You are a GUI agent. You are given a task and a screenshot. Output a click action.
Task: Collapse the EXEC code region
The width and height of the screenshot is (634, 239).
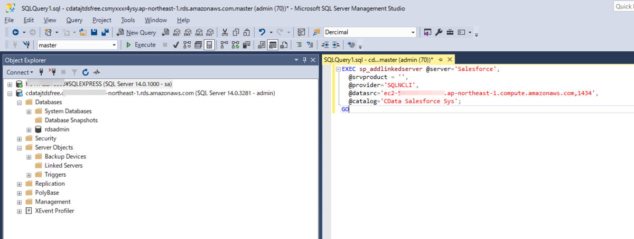[x=338, y=69]
